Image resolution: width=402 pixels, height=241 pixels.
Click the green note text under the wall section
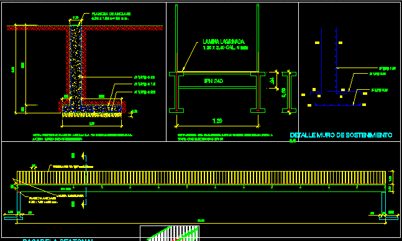click(x=83, y=137)
